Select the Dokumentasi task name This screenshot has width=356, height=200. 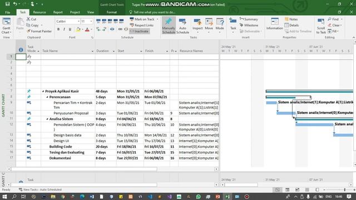[x=60, y=158]
